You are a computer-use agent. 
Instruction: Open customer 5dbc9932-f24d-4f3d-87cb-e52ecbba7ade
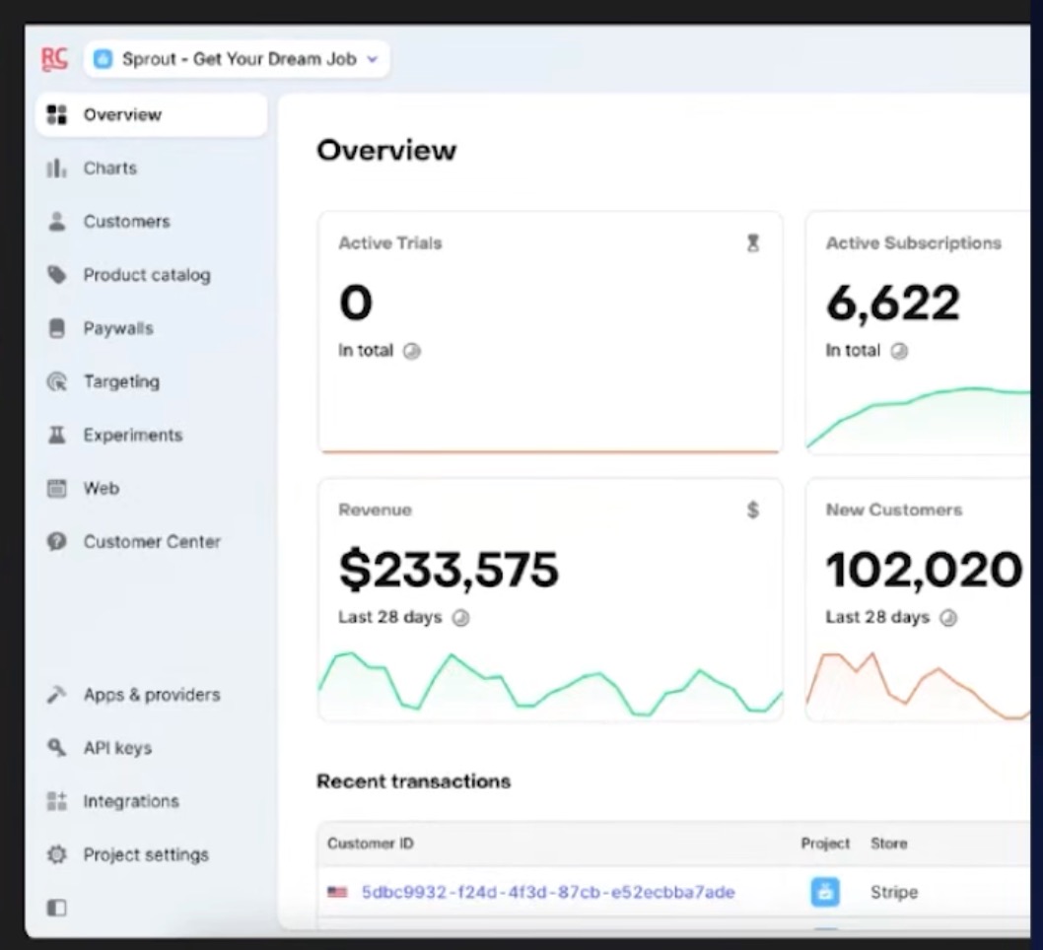[x=548, y=892]
